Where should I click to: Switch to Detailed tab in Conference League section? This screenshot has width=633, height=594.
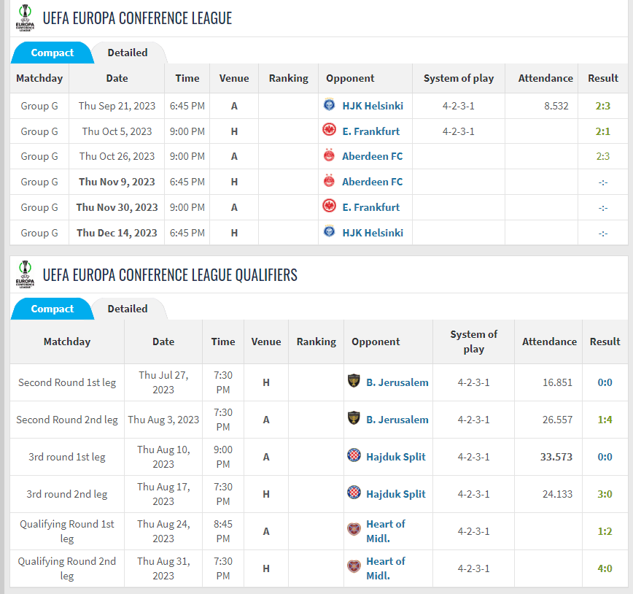point(128,53)
